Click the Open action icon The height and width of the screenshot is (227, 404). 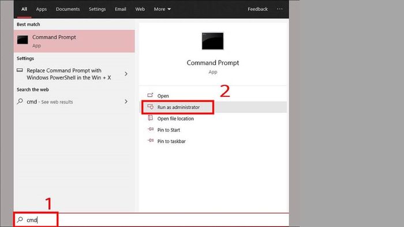pos(150,95)
